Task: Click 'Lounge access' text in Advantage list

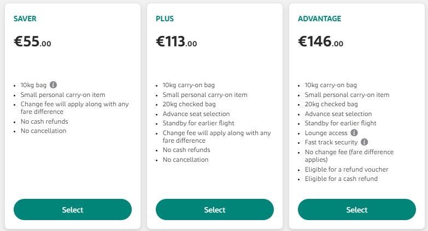Action: click(326, 133)
